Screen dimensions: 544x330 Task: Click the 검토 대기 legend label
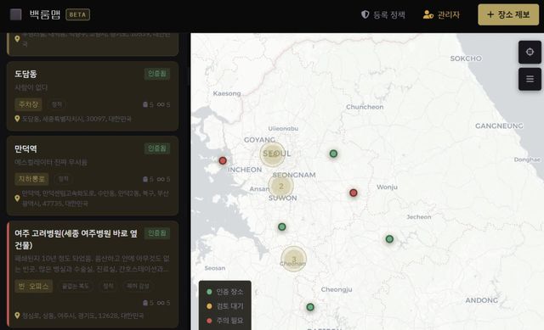[229, 306]
